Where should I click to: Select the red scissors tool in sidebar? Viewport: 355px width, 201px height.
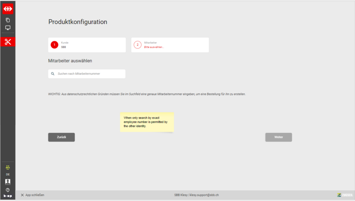tap(7, 42)
